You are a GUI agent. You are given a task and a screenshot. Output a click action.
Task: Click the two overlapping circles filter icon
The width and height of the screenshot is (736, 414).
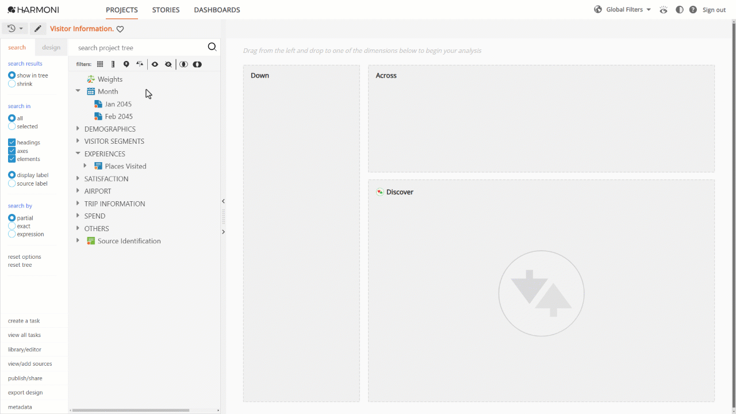click(183, 64)
